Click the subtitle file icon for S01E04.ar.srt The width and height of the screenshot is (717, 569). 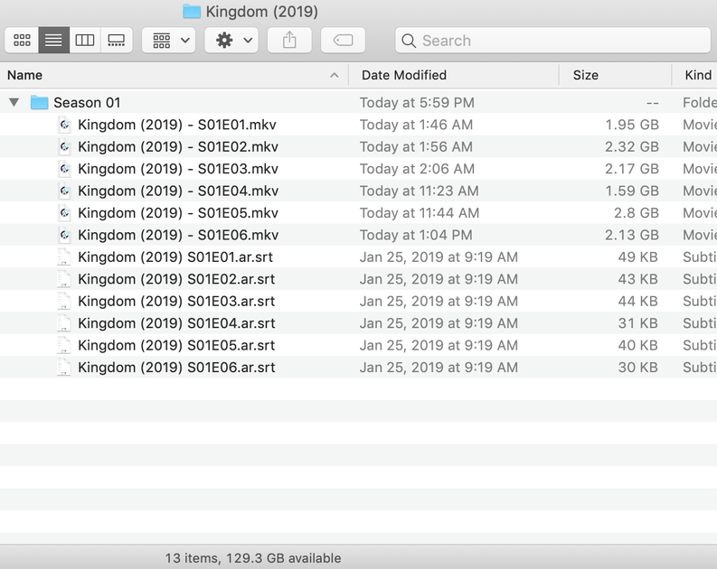[64, 323]
